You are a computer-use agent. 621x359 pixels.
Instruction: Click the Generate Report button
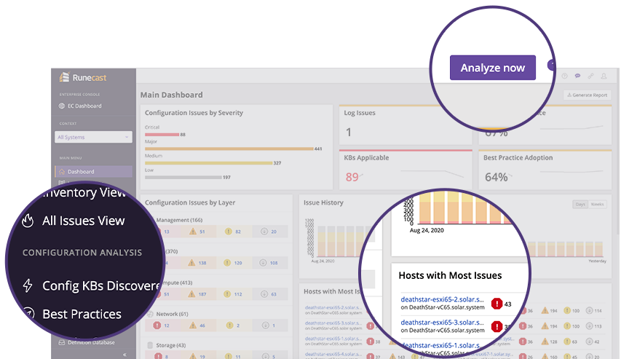pos(588,95)
